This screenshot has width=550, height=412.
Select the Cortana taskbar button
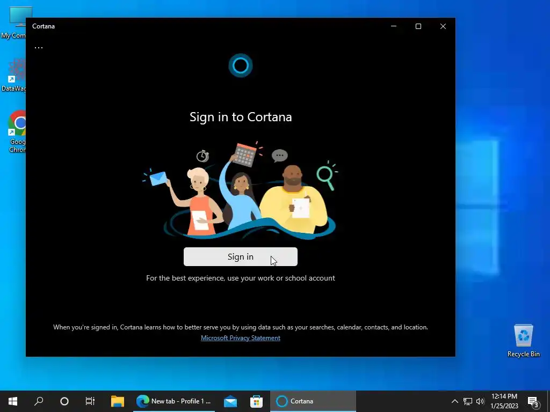click(x=313, y=401)
